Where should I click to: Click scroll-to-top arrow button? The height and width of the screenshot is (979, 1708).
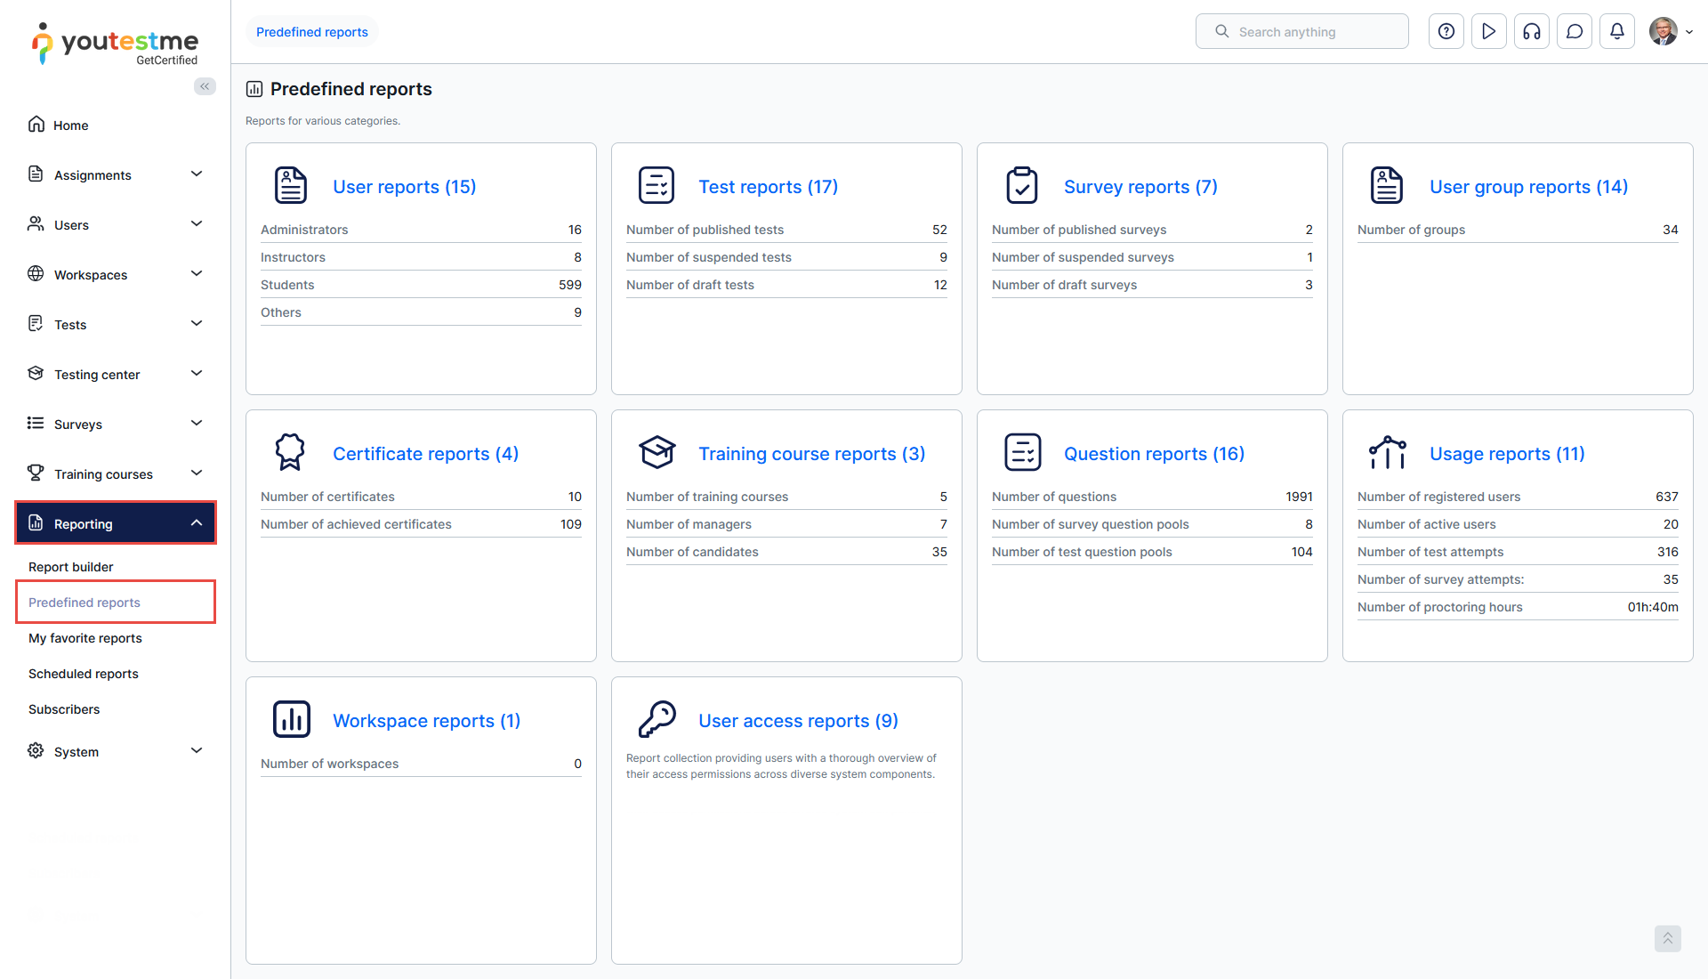[x=1667, y=938]
